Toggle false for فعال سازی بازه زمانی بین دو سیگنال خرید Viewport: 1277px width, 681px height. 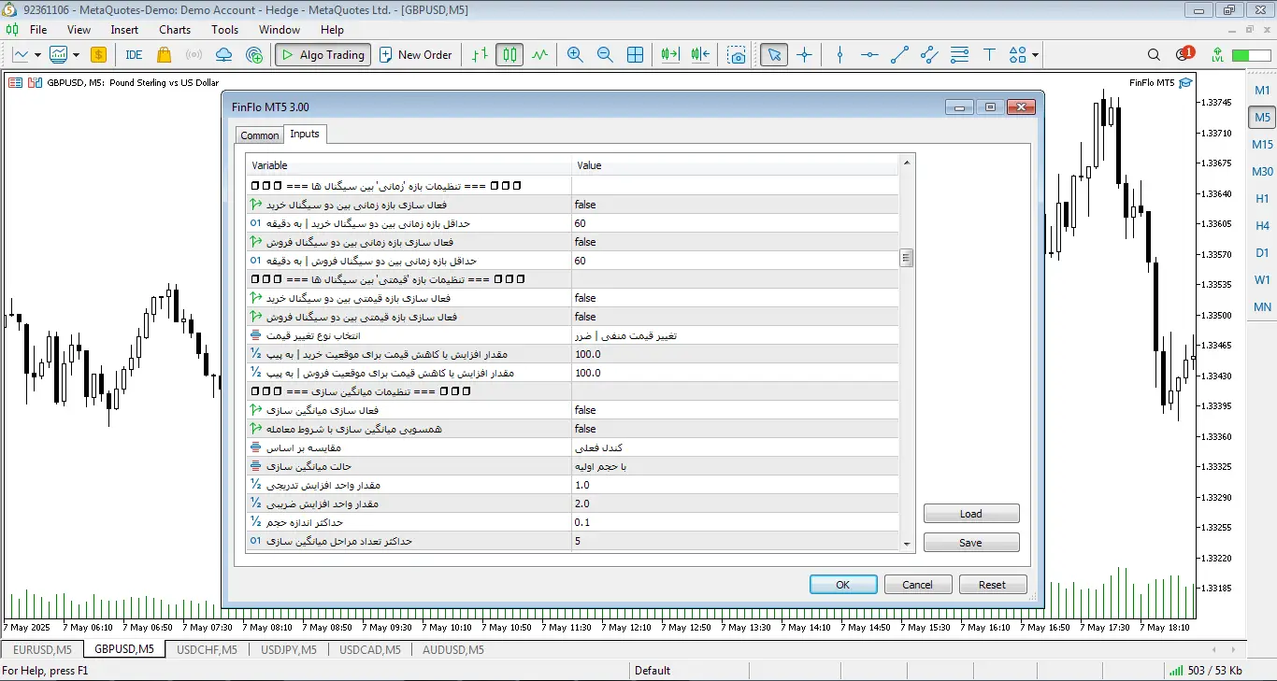(735, 205)
